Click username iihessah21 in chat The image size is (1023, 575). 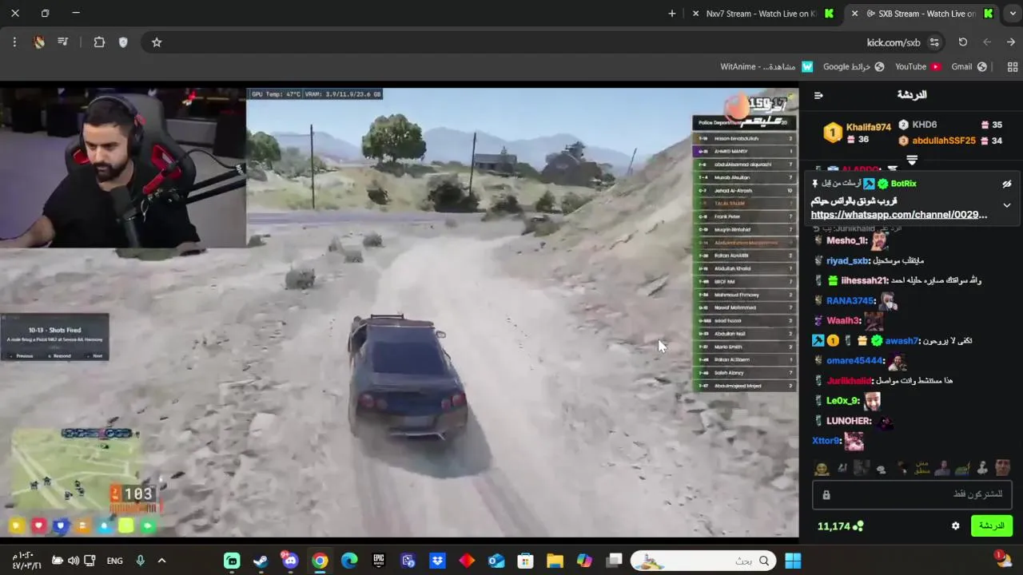(865, 281)
